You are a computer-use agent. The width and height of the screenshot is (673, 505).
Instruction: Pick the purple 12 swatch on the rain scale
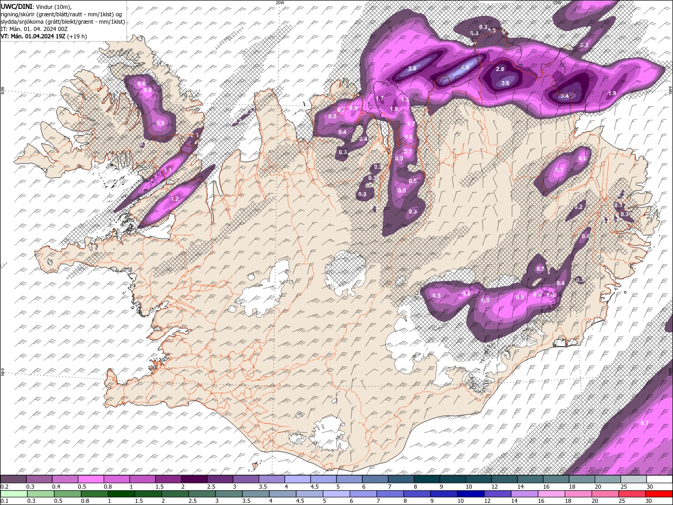[x=497, y=493]
